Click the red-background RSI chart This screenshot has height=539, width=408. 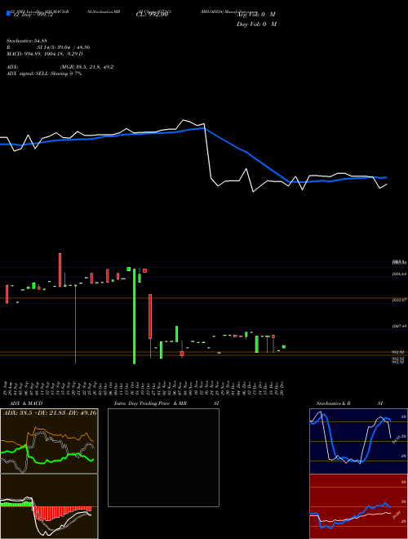pyautogui.click(x=358, y=506)
